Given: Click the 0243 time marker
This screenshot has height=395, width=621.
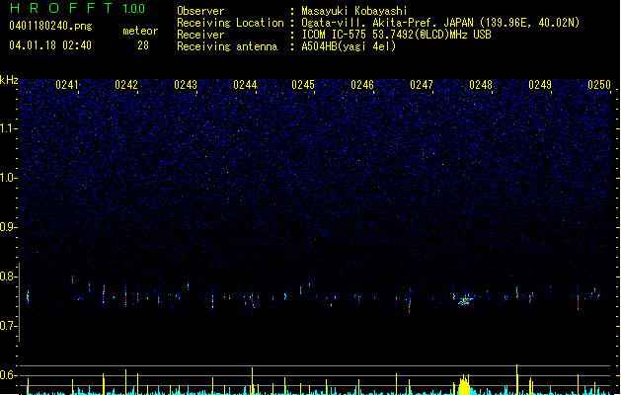Looking at the screenshot, I should pos(186,84).
